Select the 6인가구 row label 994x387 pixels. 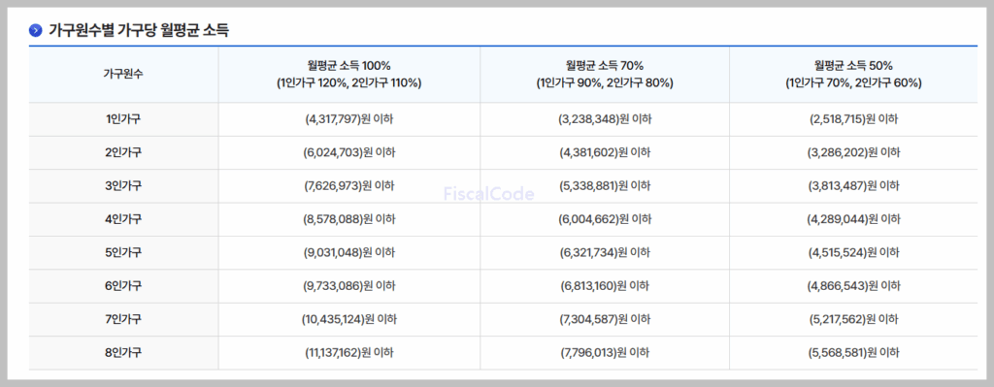123,286
